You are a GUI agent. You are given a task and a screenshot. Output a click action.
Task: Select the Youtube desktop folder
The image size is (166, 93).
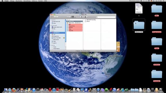tap(157, 74)
